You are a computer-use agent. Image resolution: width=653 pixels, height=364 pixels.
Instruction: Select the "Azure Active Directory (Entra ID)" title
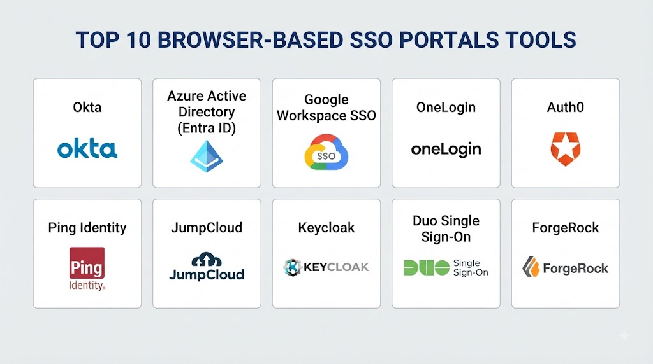207,112
